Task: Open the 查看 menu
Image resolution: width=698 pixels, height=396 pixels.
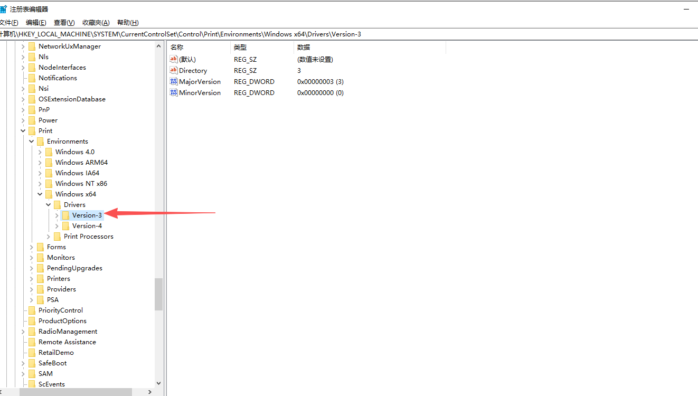Action: [63, 22]
